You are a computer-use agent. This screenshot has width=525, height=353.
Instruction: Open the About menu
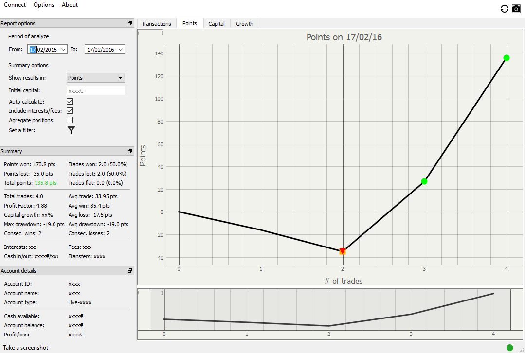click(70, 5)
